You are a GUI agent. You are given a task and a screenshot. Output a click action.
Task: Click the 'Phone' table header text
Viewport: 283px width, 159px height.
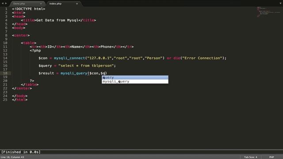106,47
